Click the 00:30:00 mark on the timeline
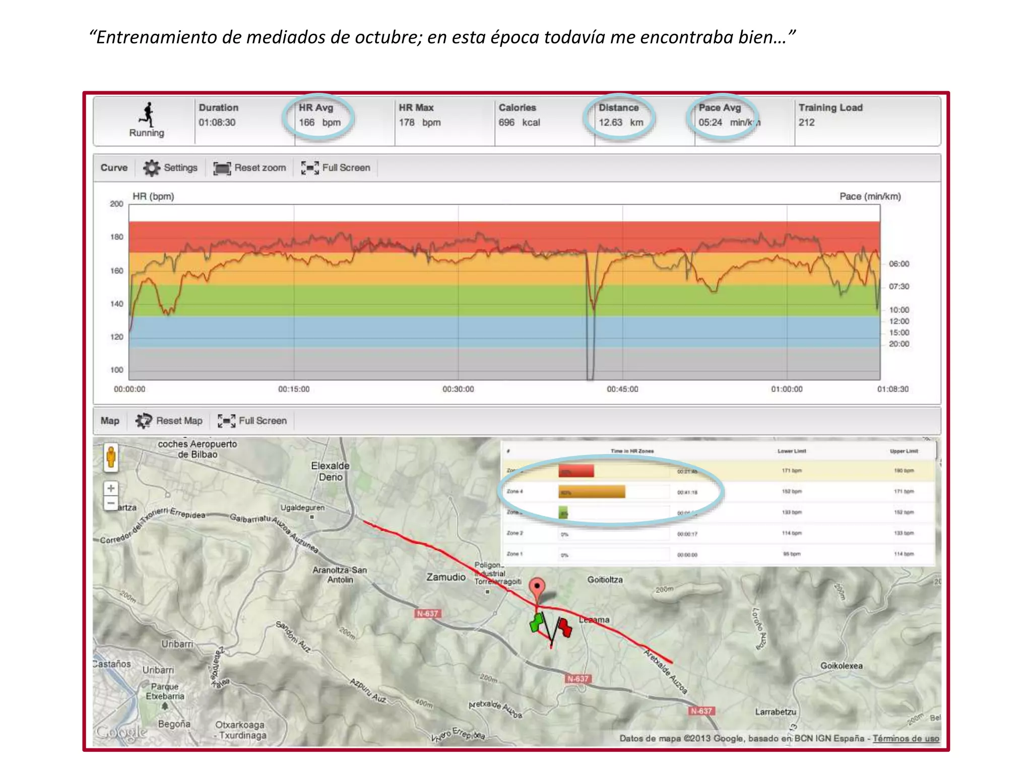Viewport: 1032px width, 774px height. click(458, 389)
